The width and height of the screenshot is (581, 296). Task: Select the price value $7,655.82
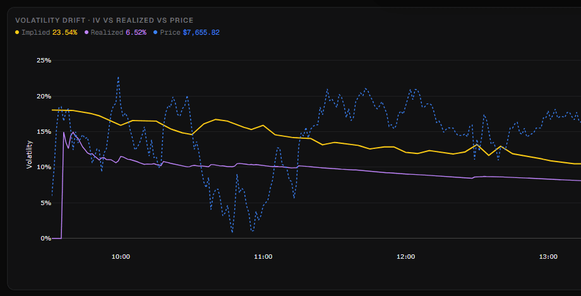pos(201,33)
